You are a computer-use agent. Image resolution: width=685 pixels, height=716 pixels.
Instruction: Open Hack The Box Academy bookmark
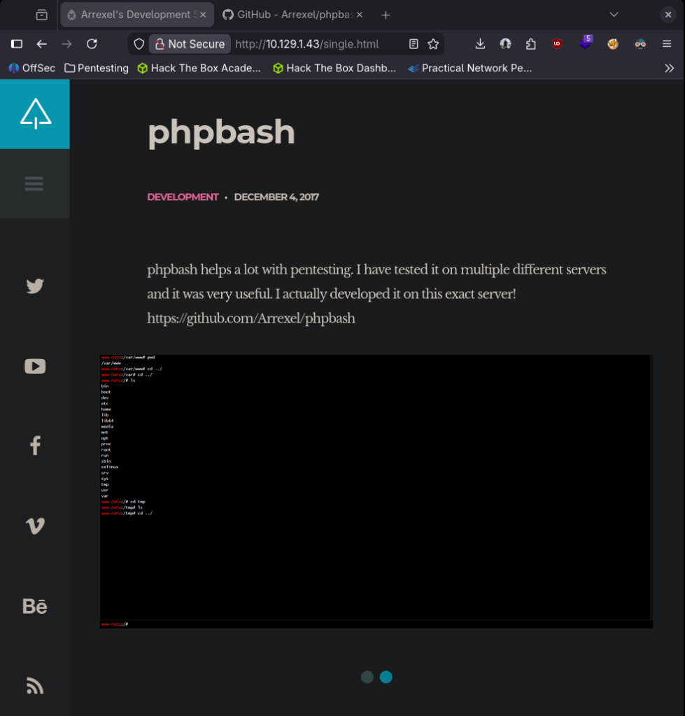pyautogui.click(x=199, y=69)
